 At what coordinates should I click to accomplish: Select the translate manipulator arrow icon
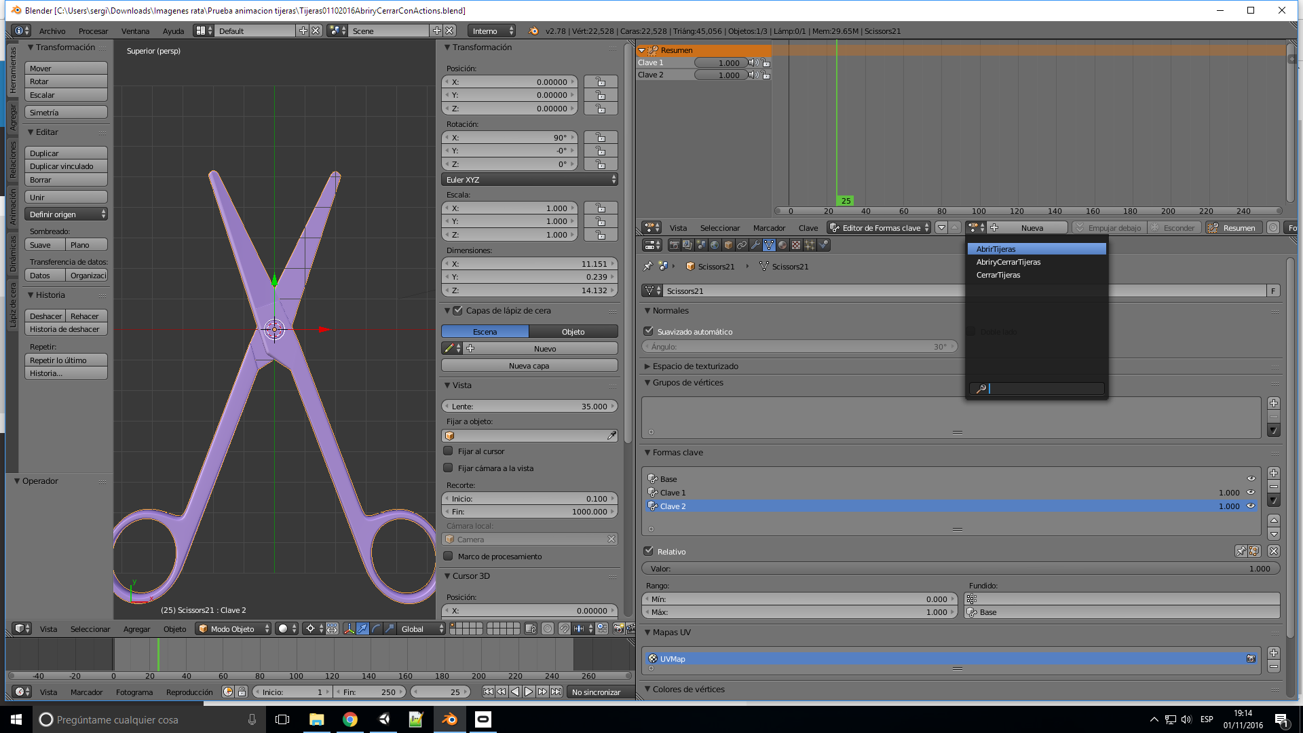pyautogui.click(x=362, y=628)
